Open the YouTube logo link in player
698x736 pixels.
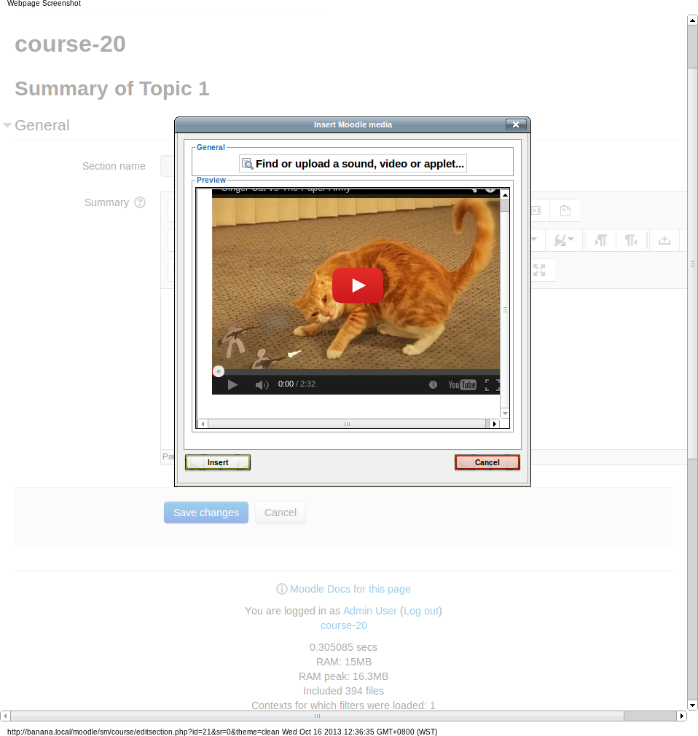tap(462, 385)
